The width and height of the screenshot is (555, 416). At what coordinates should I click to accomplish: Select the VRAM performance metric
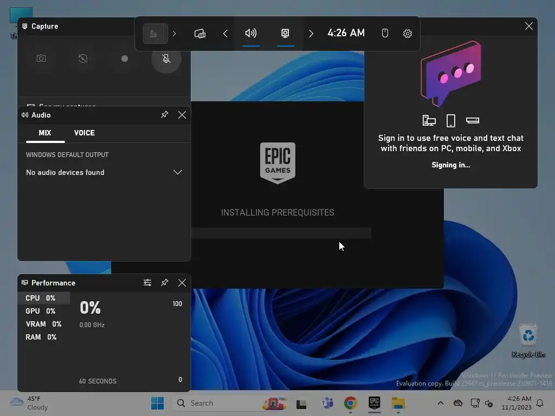coord(43,324)
